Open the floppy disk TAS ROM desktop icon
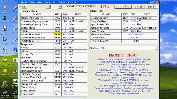The image size is (177, 99). (x=5, y=29)
